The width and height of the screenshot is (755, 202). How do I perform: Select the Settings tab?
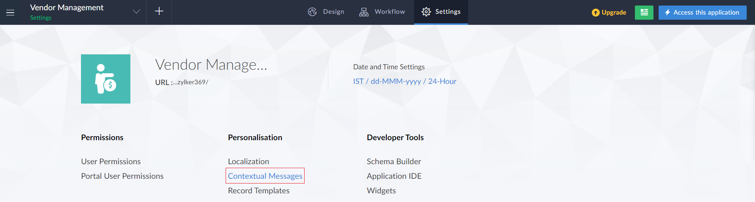click(441, 12)
